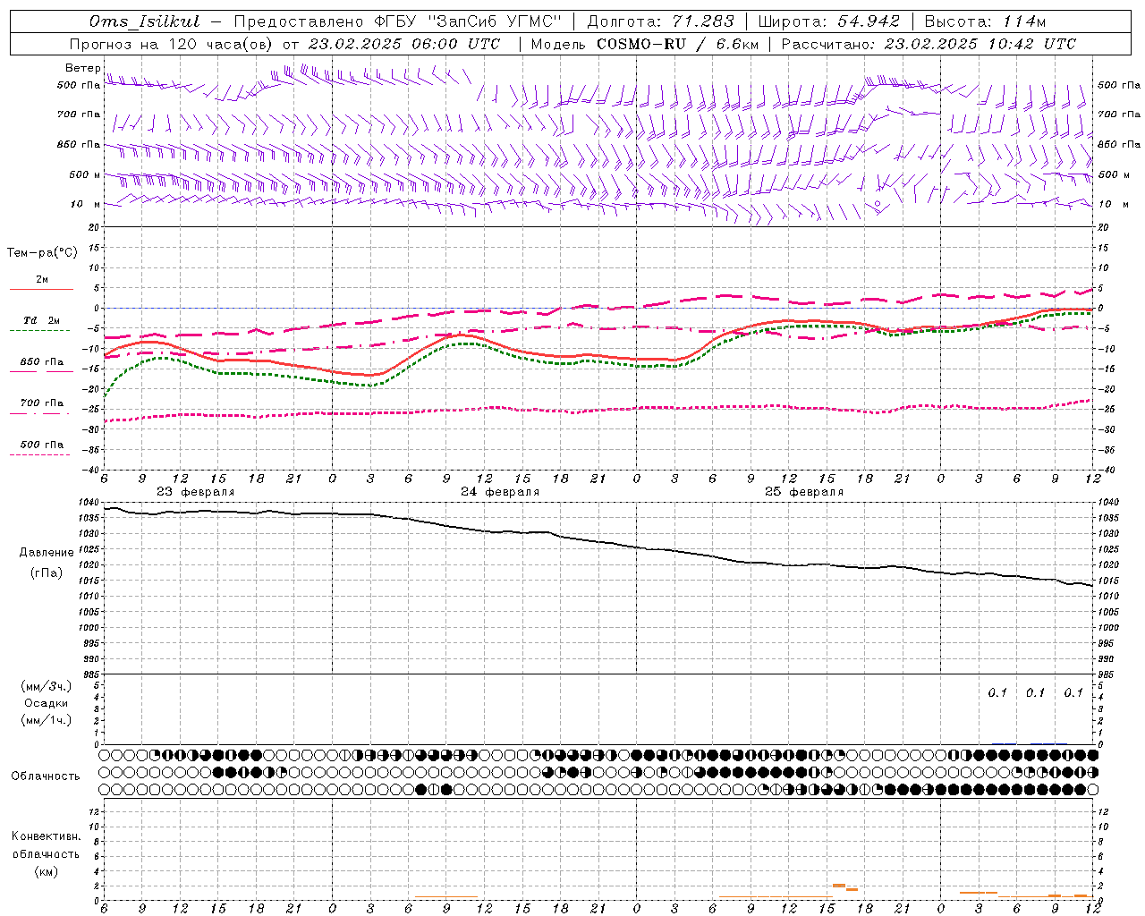
Task: Select the 10 м wind level label on left
Action: click(x=85, y=204)
